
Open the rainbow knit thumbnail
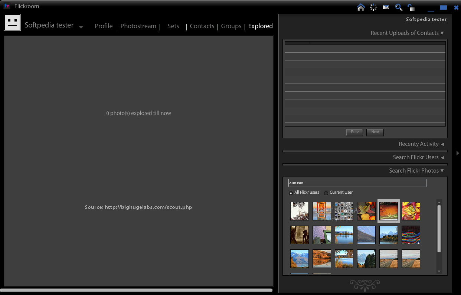pyautogui.click(x=411, y=235)
